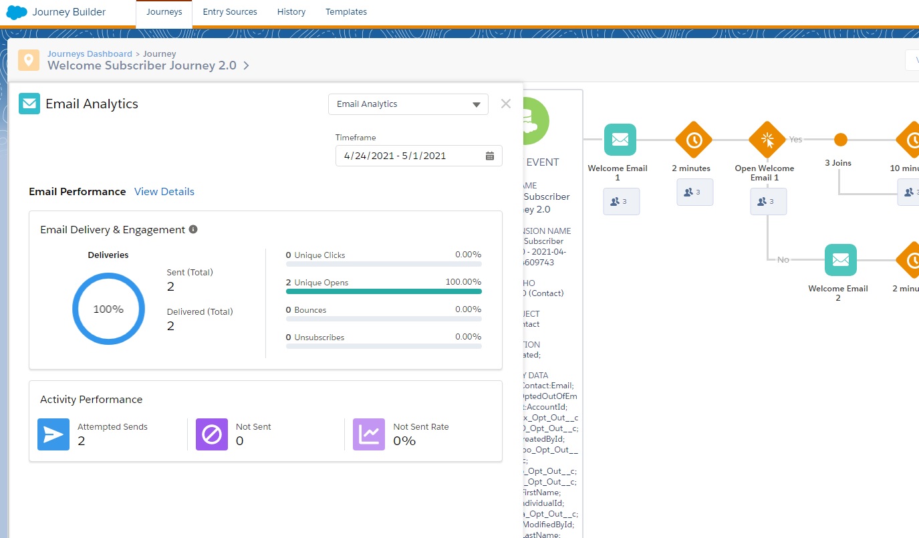Click the Email Analytics envelope icon
This screenshot has height=538, width=919.
29,104
